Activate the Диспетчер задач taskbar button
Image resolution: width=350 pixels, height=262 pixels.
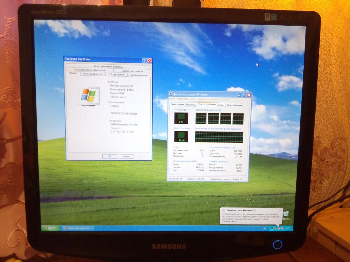[x=78, y=228]
